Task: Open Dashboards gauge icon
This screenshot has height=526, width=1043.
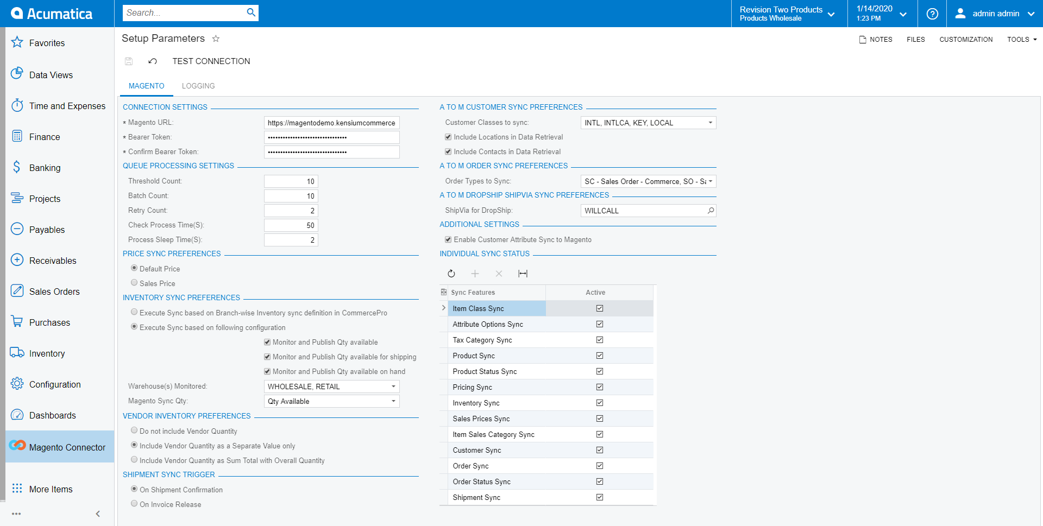Action: pos(17,414)
